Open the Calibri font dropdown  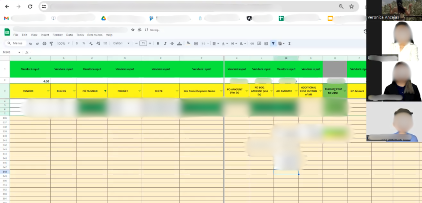pyautogui.click(x=122, y=44)
